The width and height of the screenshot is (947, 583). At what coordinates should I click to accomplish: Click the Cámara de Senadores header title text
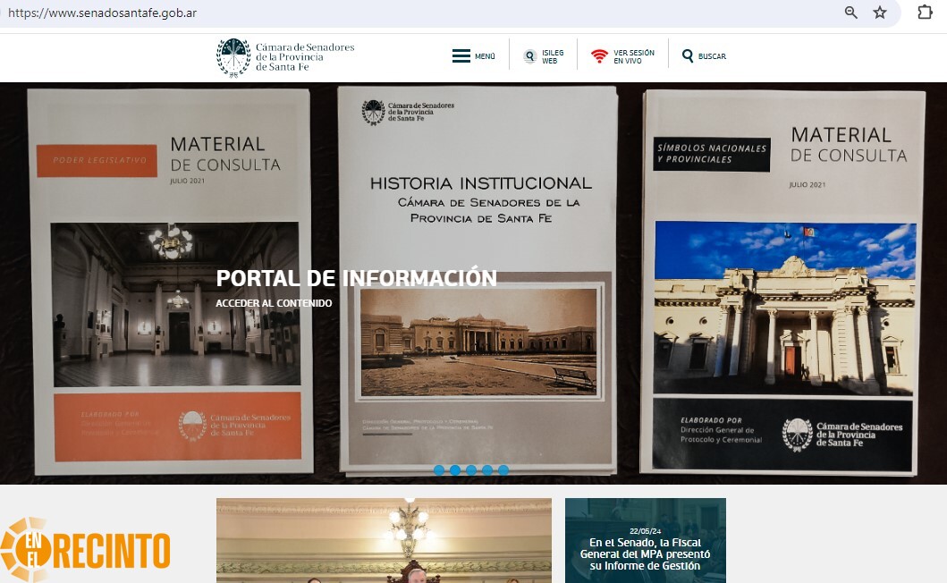[305, 57]
